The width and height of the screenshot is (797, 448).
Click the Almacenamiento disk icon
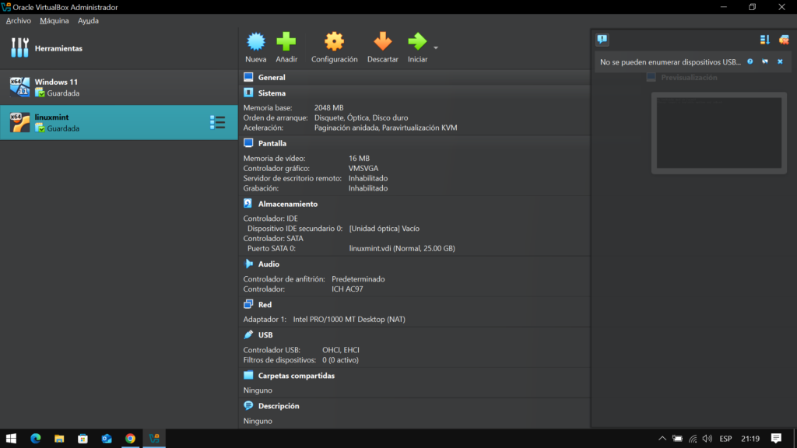coord(248,203)
